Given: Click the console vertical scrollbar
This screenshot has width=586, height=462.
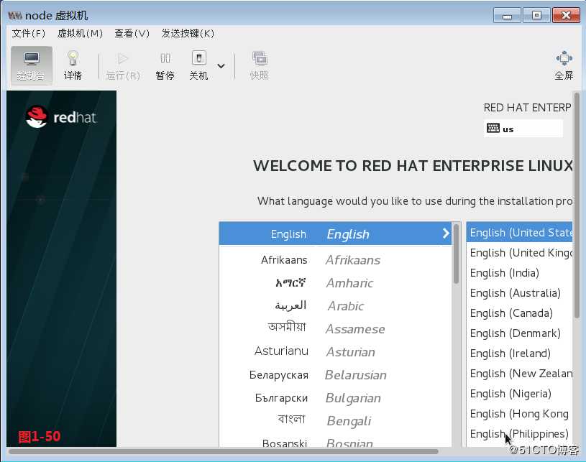Looking at the screenshot, I should point(577,205).
